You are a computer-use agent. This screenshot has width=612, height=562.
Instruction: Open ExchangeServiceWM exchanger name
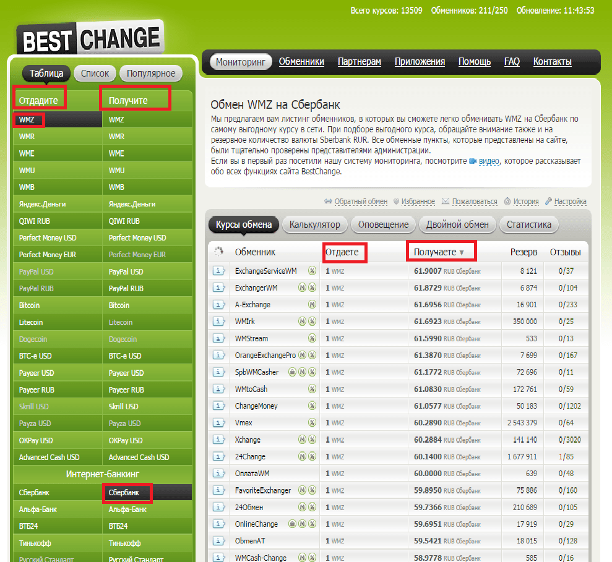point(265,271)
